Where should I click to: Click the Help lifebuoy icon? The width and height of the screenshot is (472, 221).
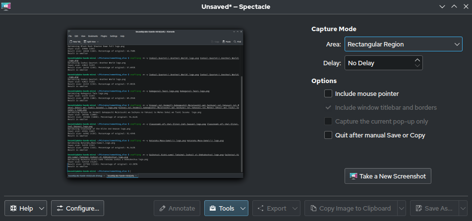pyautogui.click(x=13, y=209)
